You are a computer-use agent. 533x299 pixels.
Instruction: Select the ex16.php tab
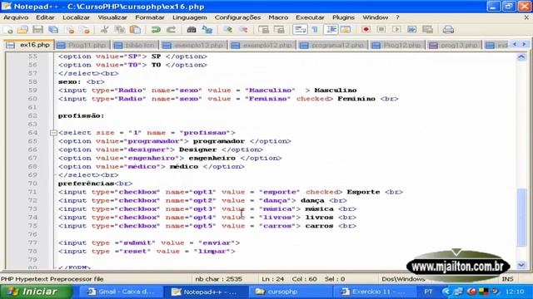29,45
